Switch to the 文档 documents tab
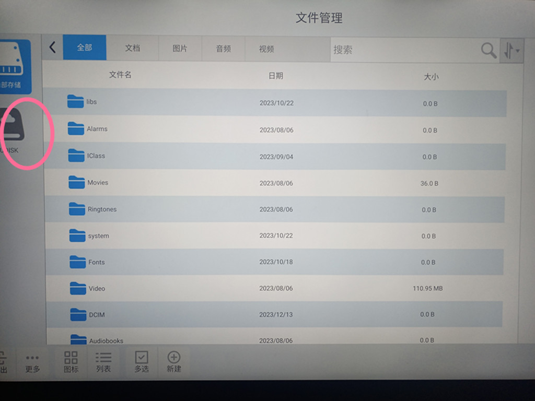Viewport: 535px width, 401px height. click(132, 48)
